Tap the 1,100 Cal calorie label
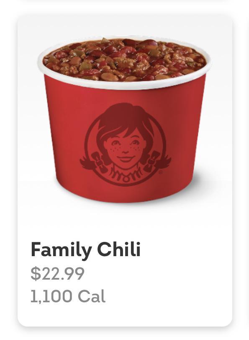This screenshot has width=249, height=340. click(x=68, y=296)
